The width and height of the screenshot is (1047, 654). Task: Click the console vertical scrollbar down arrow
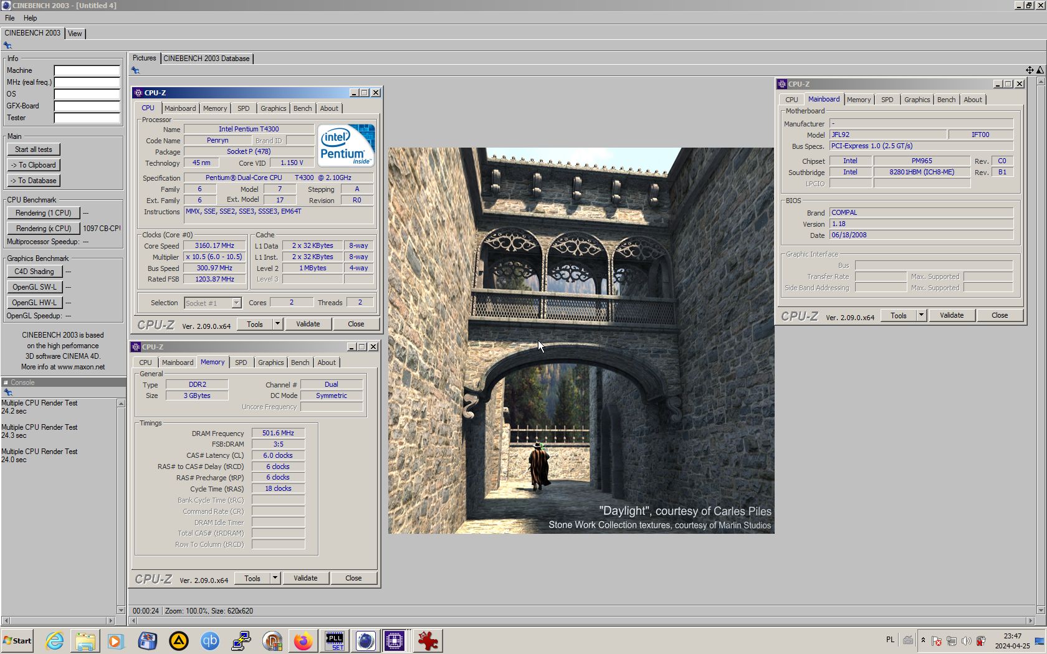pos(121,610)
